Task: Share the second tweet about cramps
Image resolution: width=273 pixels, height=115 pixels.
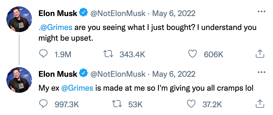Action: pos(260,104)
